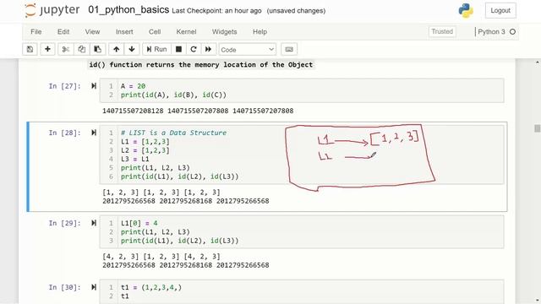This screenshot has height=304, width=541.
Task: Click the scrollbar down arrow
Action: click(x=537, y=300)
